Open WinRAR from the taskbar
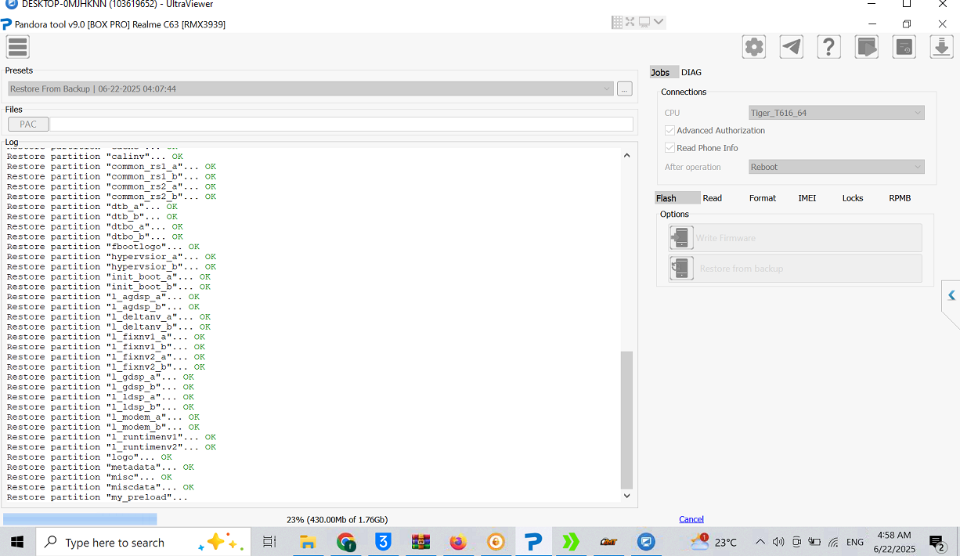 [420, 542]
